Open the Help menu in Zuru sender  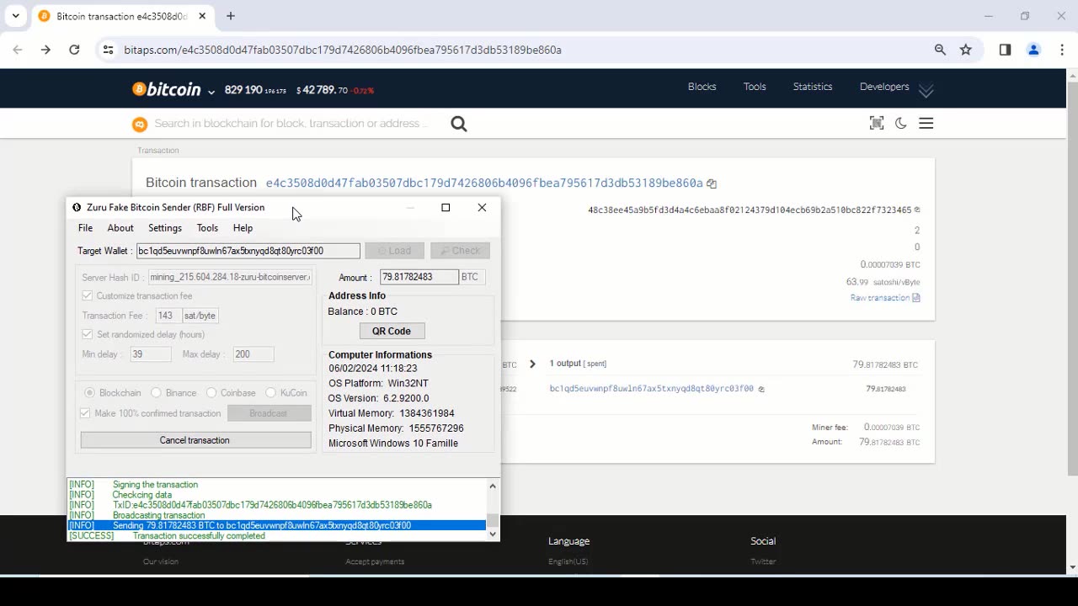click(x=243, y=228)
